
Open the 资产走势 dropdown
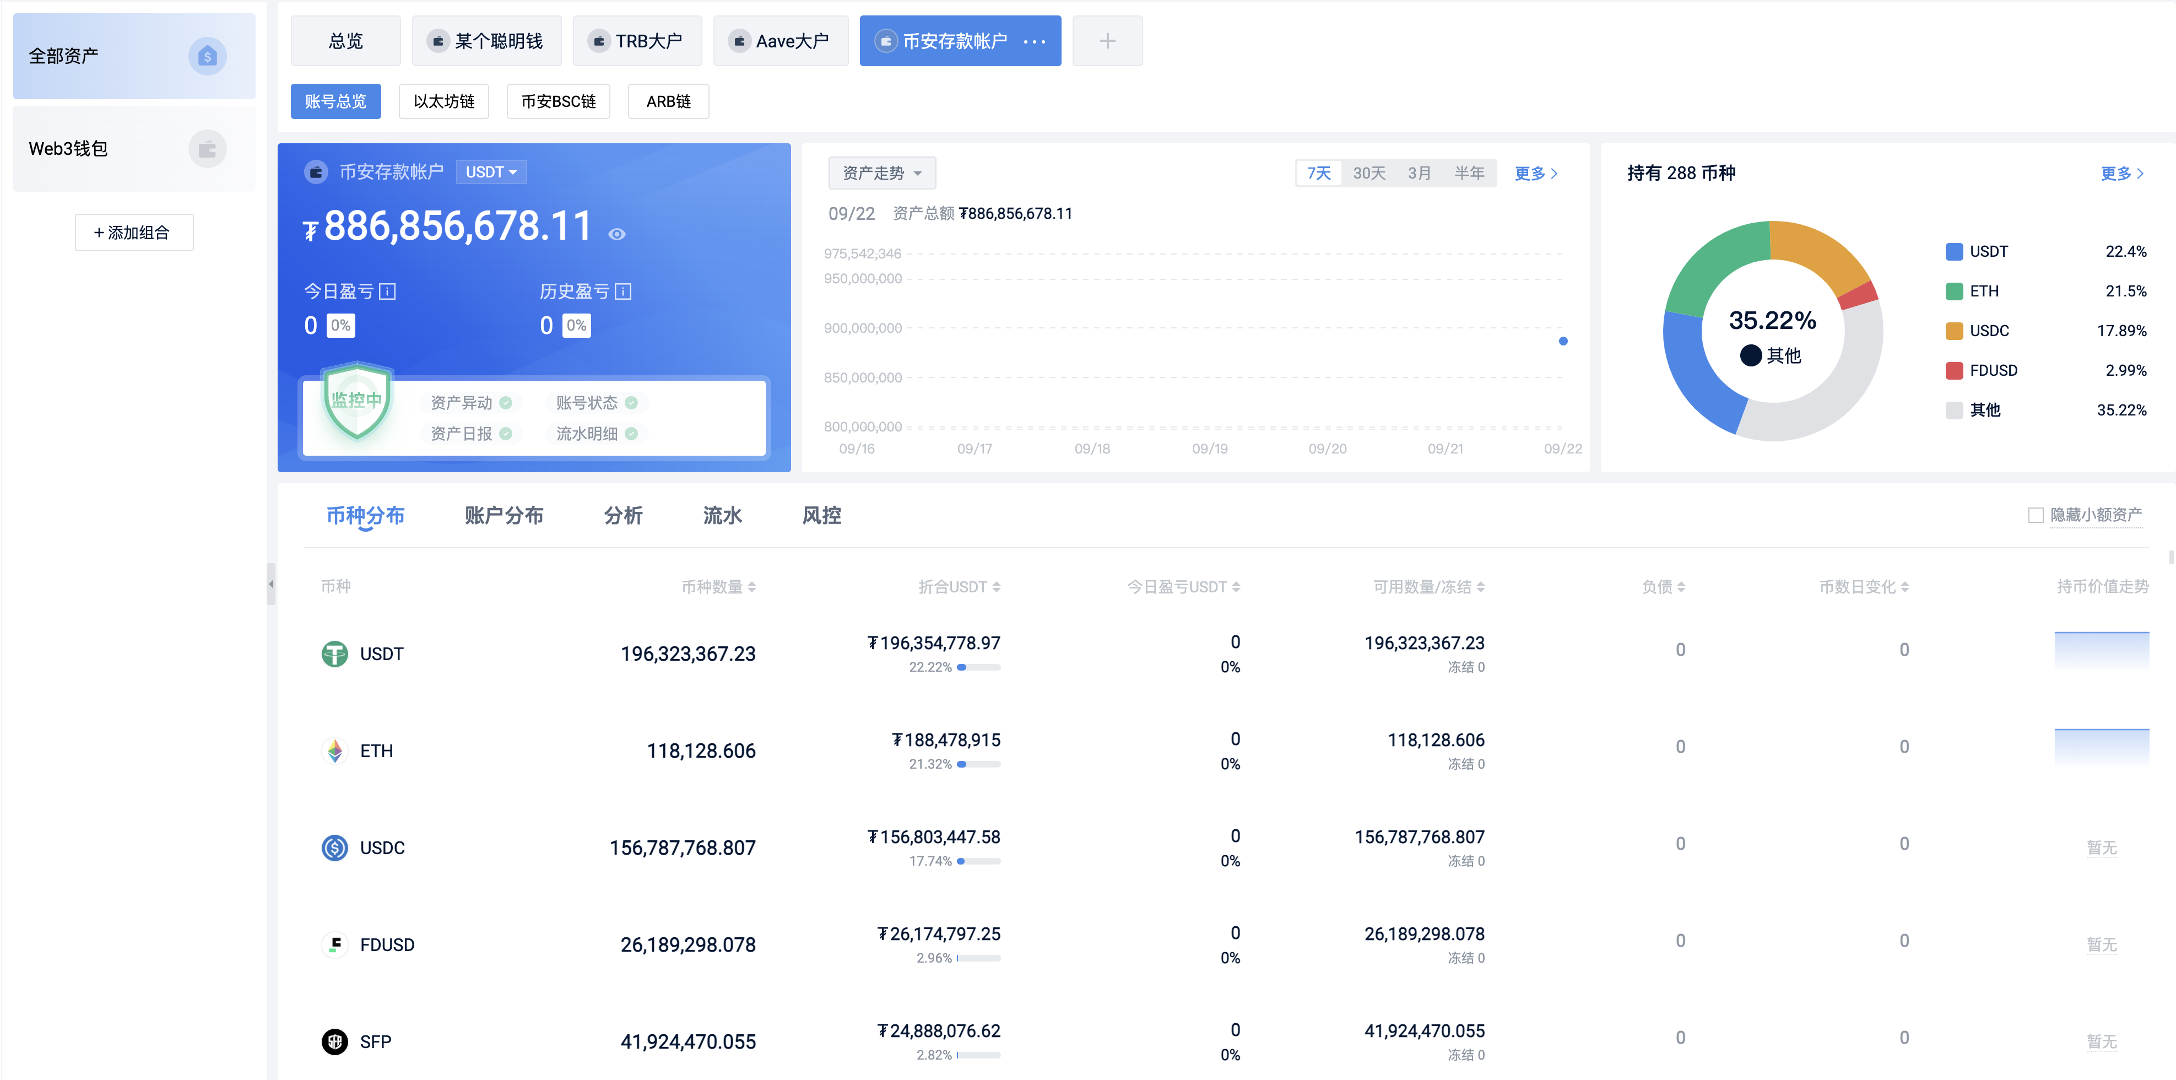(x=882, y=173)
